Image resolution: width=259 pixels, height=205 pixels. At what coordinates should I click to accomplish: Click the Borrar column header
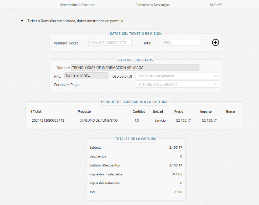[231, 111]
